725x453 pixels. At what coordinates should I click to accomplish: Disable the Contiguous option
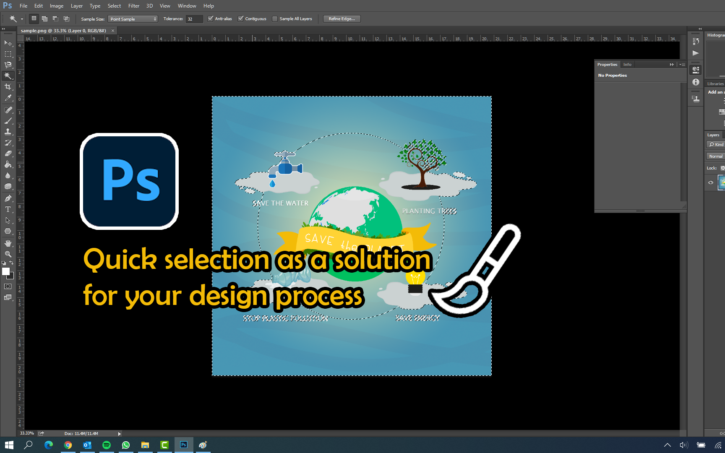(x=241, y=18)
